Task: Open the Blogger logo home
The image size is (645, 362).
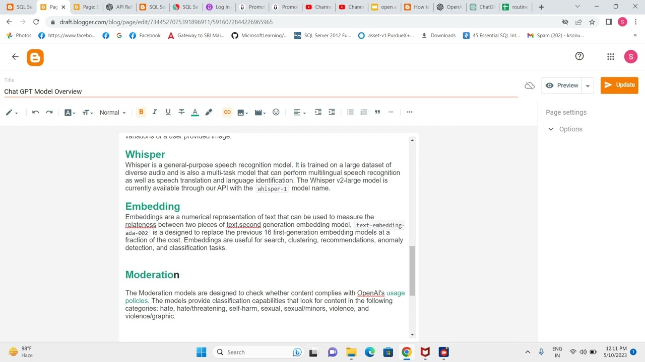Action: (35, 58)
